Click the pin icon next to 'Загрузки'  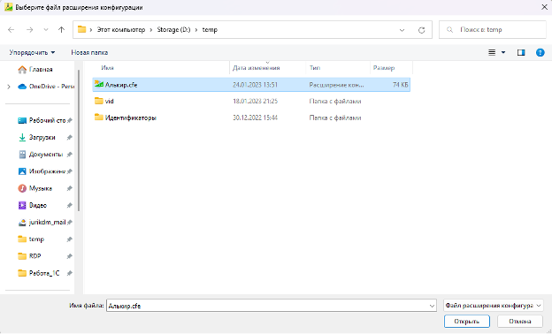pos(70,138)
